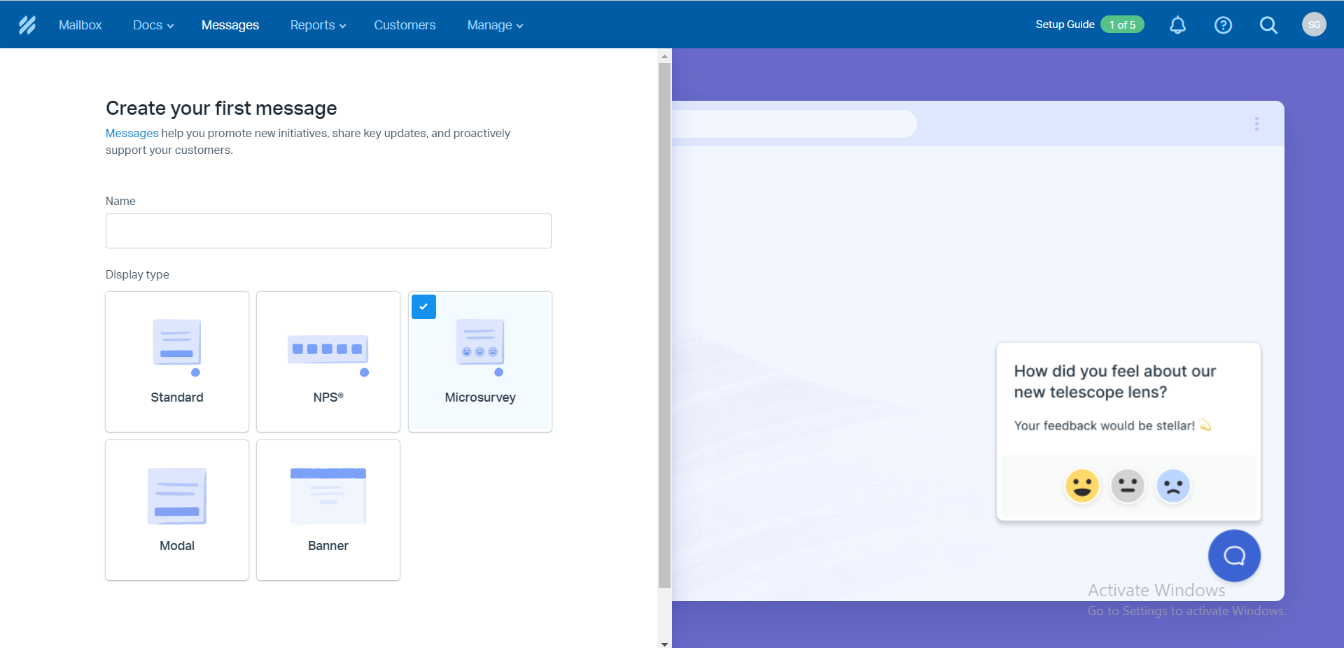Expand the Docs dropdown menu
Viewport: 1344px width, 648px height.
pos(153,25)
